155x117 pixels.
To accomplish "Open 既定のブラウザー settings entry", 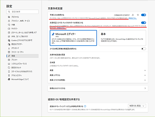I will coord(22,44).
